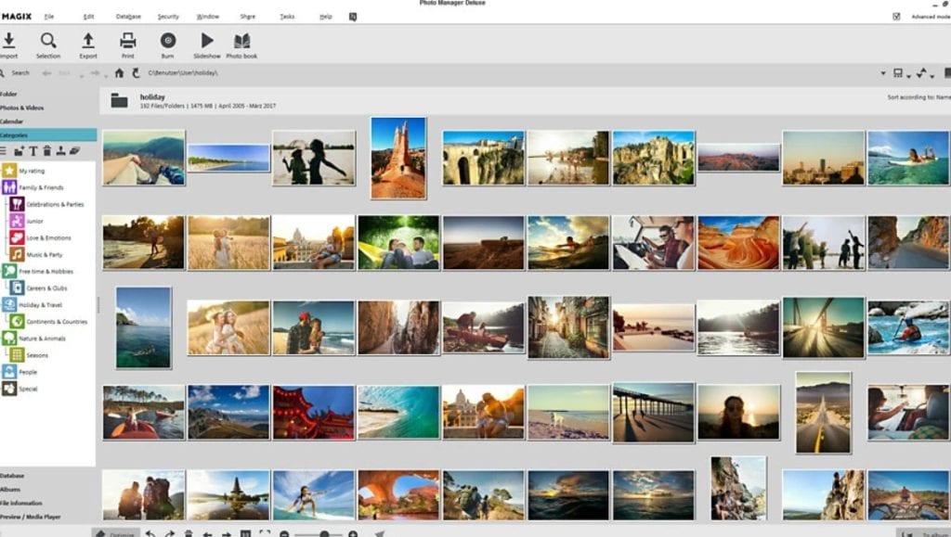Image resolution: width=951 pixels, height=537 pixels.
Task: Select the Celebrations & Parties category
Action: [x=55, y=205]
